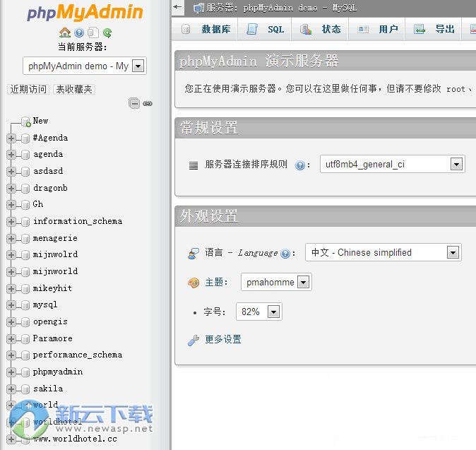Open the mijnwolrd database
Viewport: 476px width, 450px height.
[55, 254]
